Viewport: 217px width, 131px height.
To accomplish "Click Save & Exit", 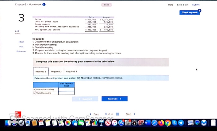I will 183,5.
